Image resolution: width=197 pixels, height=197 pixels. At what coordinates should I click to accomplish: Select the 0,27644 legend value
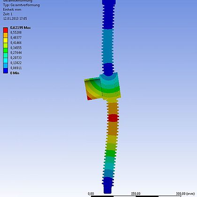tap(16, 53)
